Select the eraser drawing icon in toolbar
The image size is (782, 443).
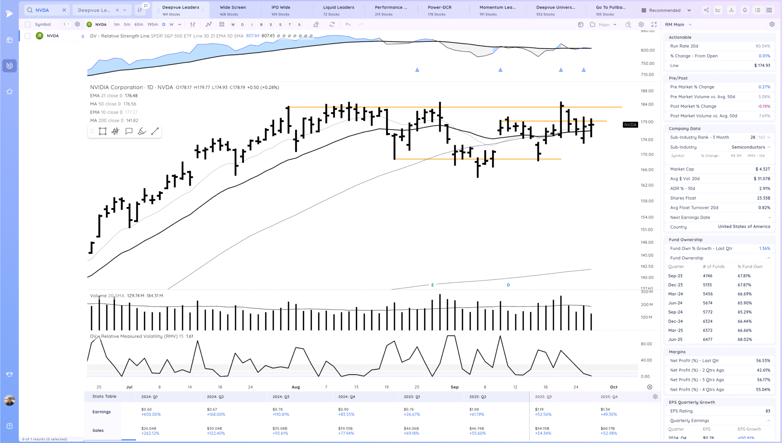[x=316, y=24]
